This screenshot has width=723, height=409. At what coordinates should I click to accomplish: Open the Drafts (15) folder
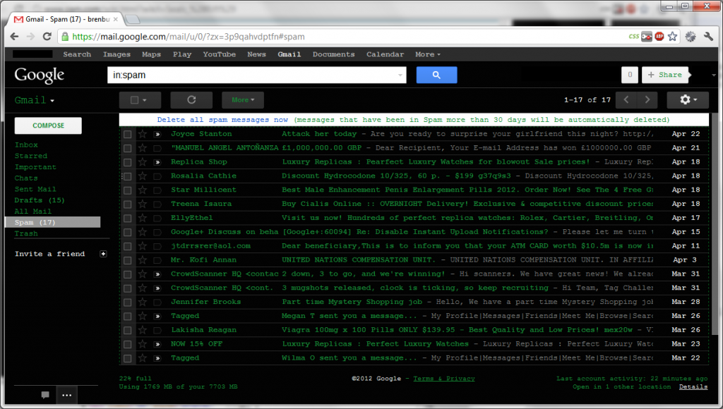tap(40, 200)
